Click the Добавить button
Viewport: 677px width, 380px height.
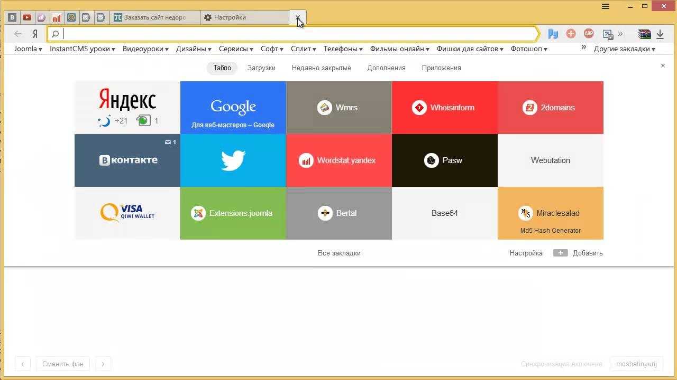pos(578,253)
